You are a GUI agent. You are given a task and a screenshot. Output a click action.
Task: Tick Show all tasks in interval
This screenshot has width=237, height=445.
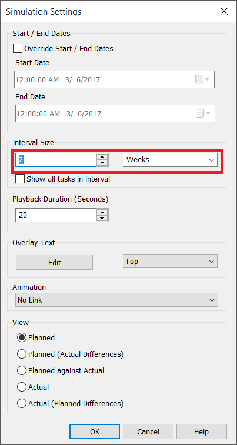point(20,179)
